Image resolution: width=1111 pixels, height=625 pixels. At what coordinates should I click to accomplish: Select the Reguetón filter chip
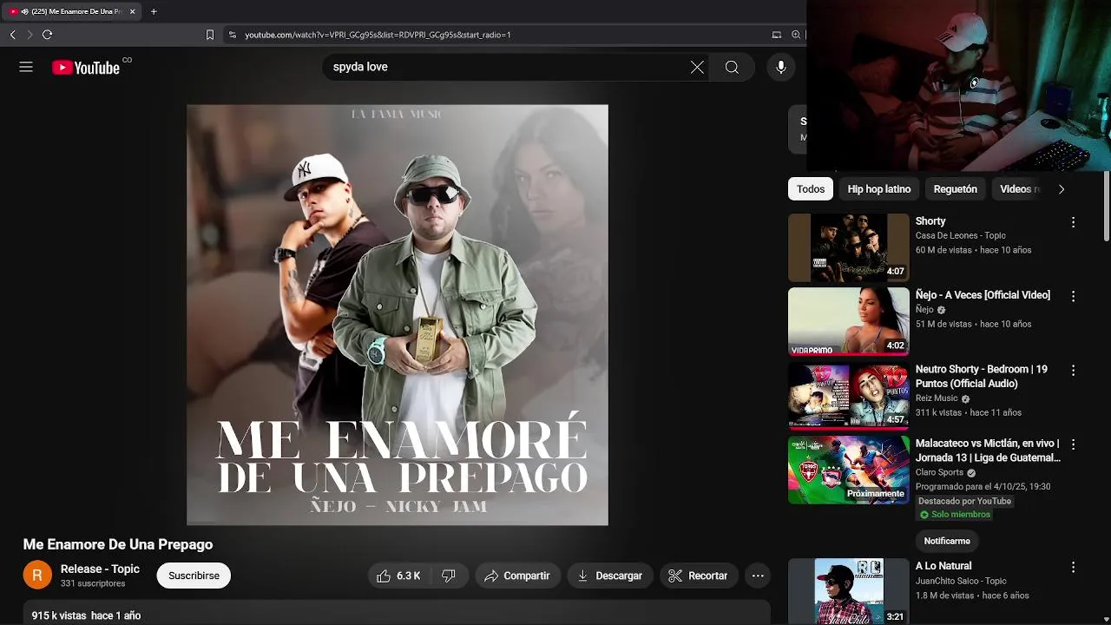955,189
